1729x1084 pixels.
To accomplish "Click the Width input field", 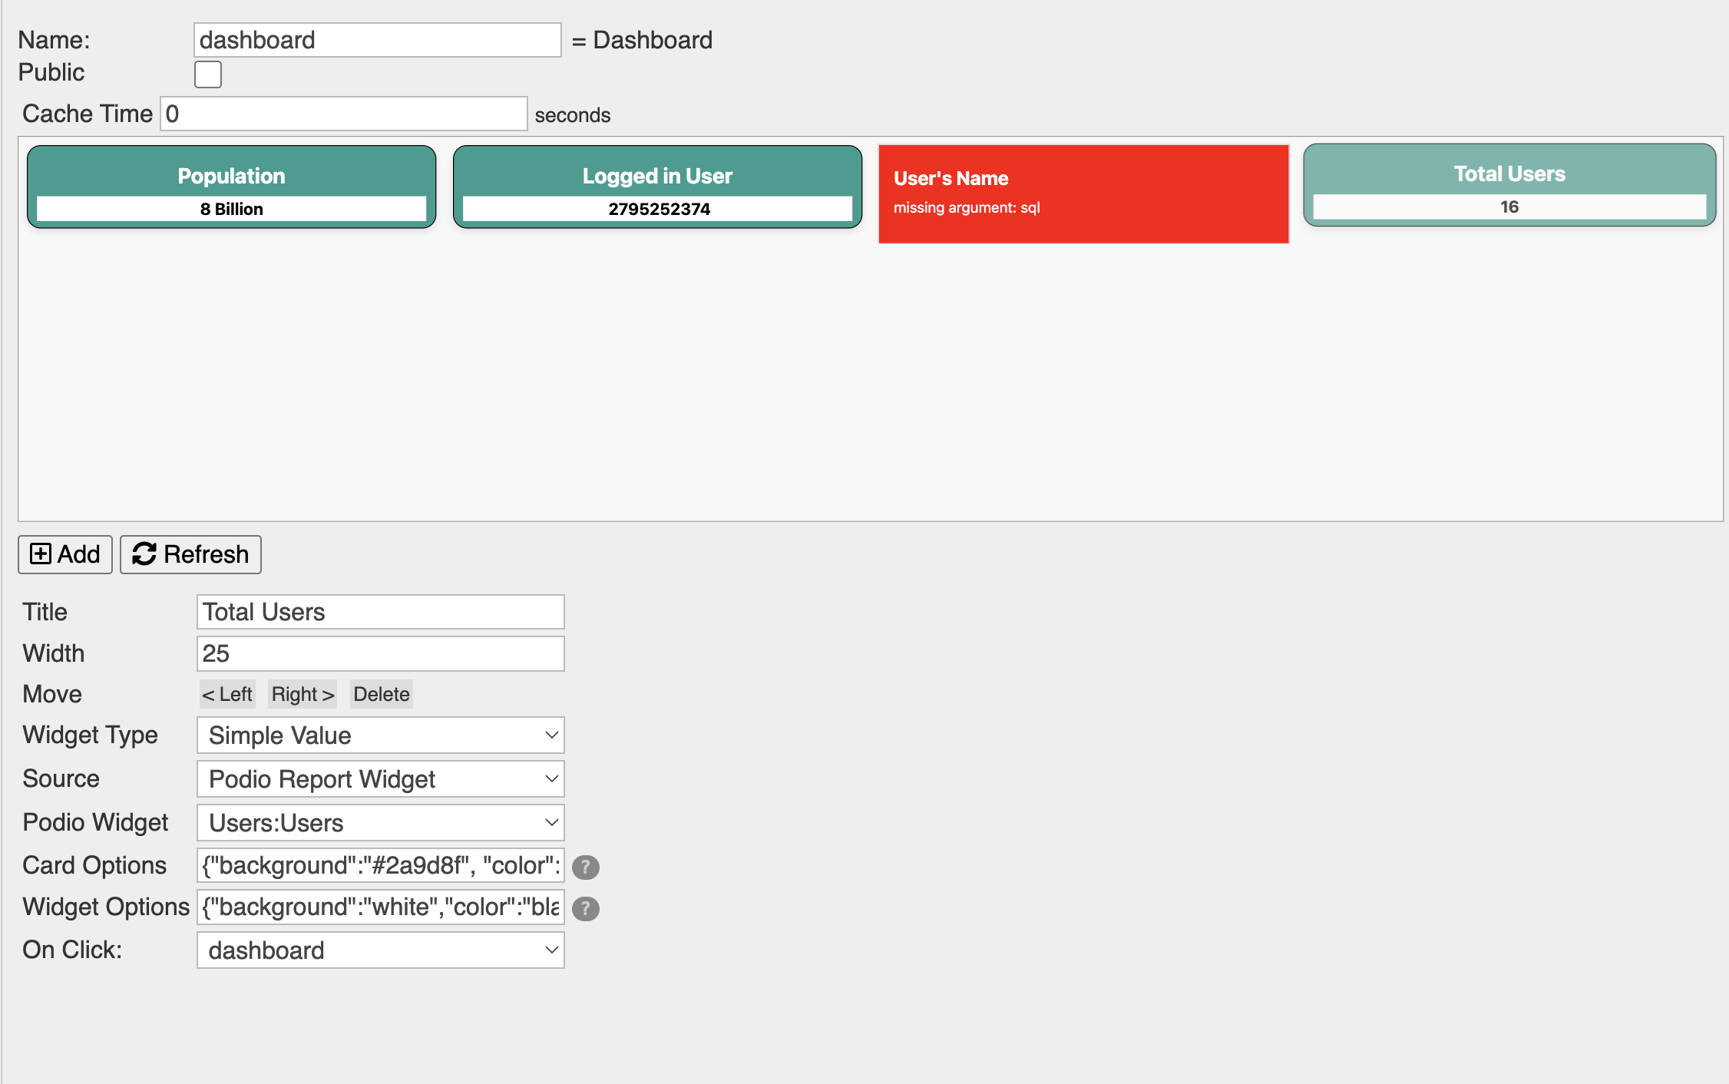I will [380, 653].
